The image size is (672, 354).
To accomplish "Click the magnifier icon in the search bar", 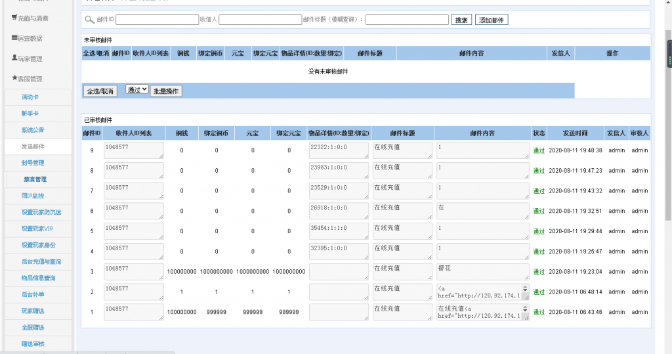I will point(89,20).
